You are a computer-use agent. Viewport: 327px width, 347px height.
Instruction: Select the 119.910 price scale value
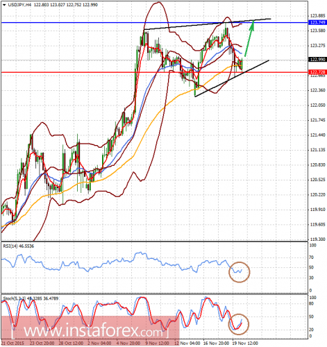coord(317,210)
